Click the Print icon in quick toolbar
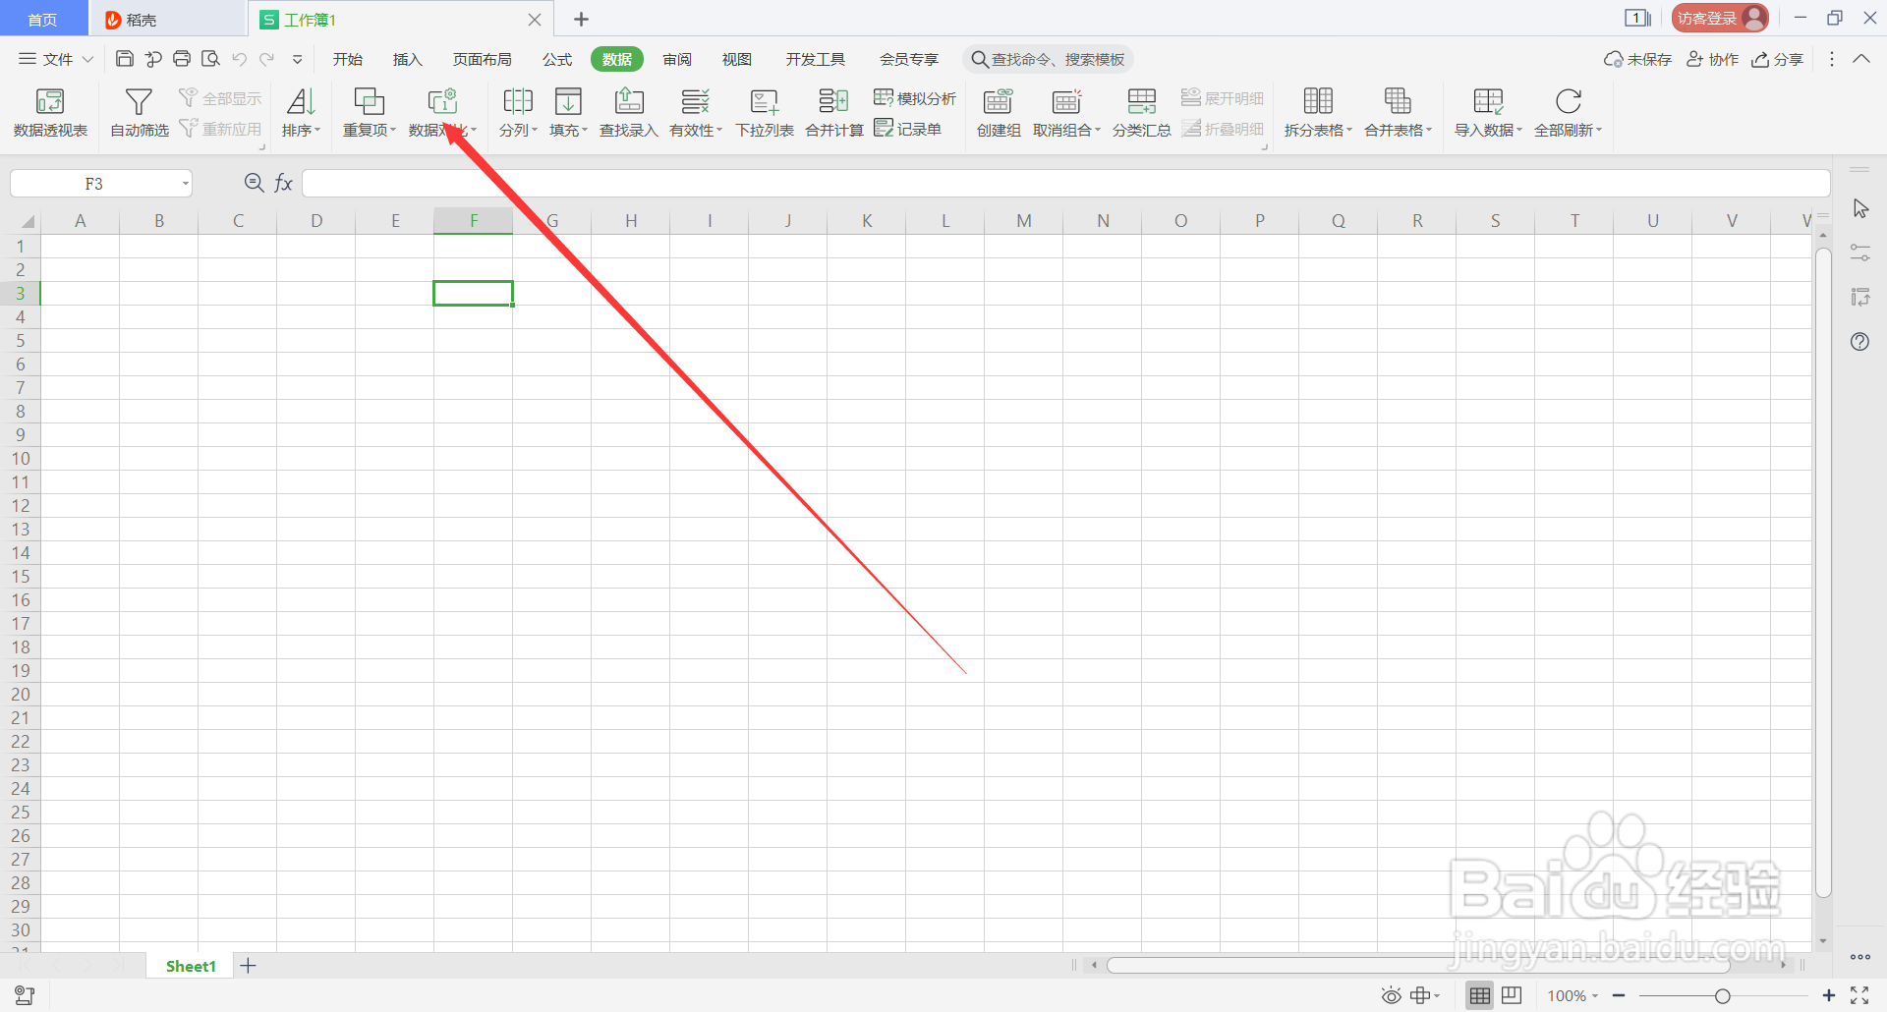Viewport: 1887px width, 1012px height. click(x=182, y=59)
